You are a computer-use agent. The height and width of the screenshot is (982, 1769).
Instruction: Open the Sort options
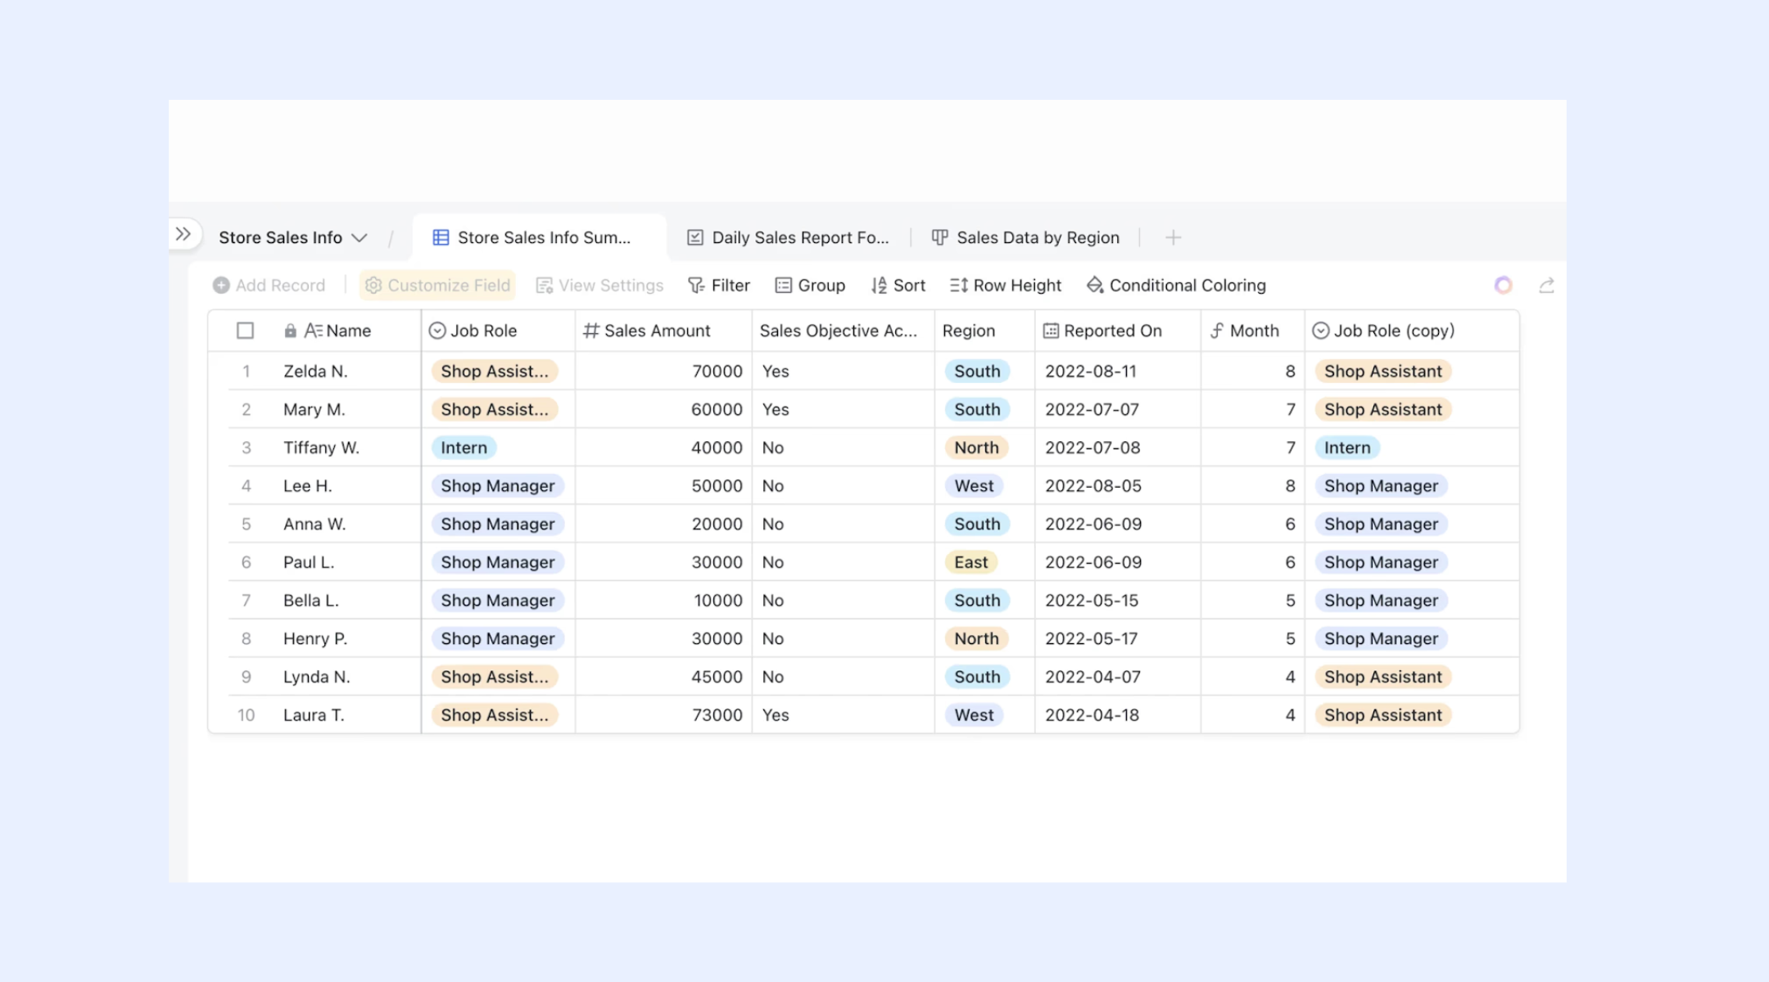(898, 285)
